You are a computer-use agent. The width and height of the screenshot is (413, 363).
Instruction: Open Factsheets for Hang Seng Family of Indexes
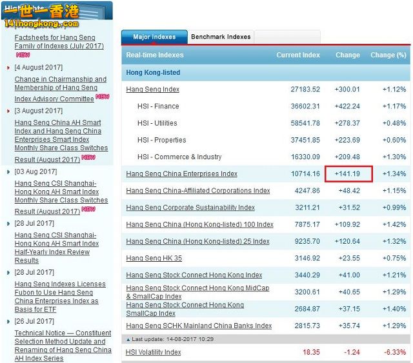pos(59,42)
